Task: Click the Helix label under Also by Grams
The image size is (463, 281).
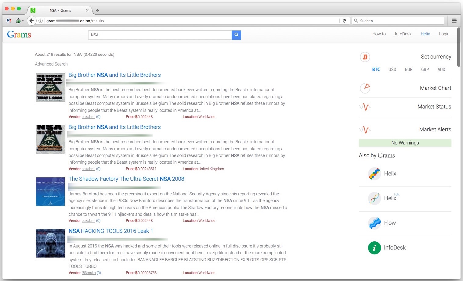Action: point(390,174)
